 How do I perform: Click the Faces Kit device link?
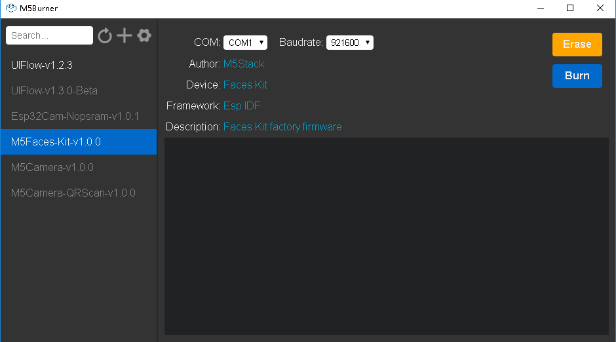[245, 85]
